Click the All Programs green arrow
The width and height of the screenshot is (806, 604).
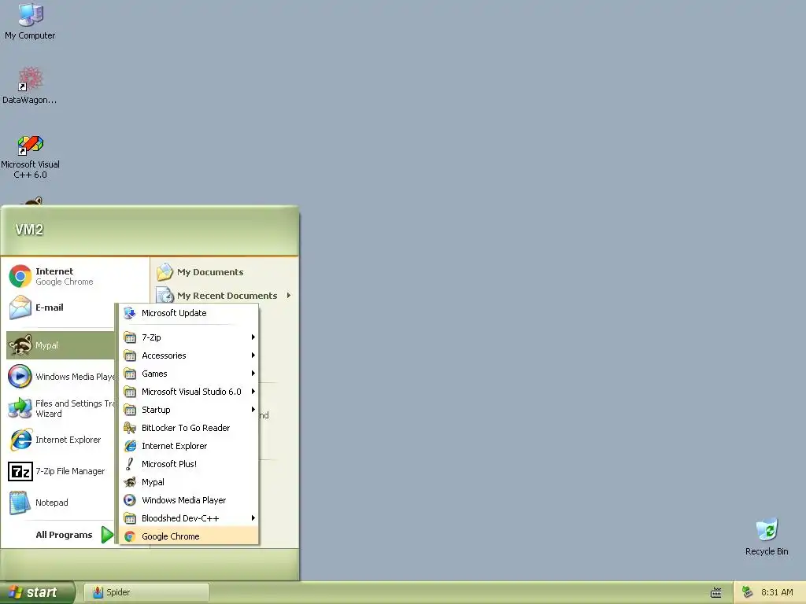(107, 535)
